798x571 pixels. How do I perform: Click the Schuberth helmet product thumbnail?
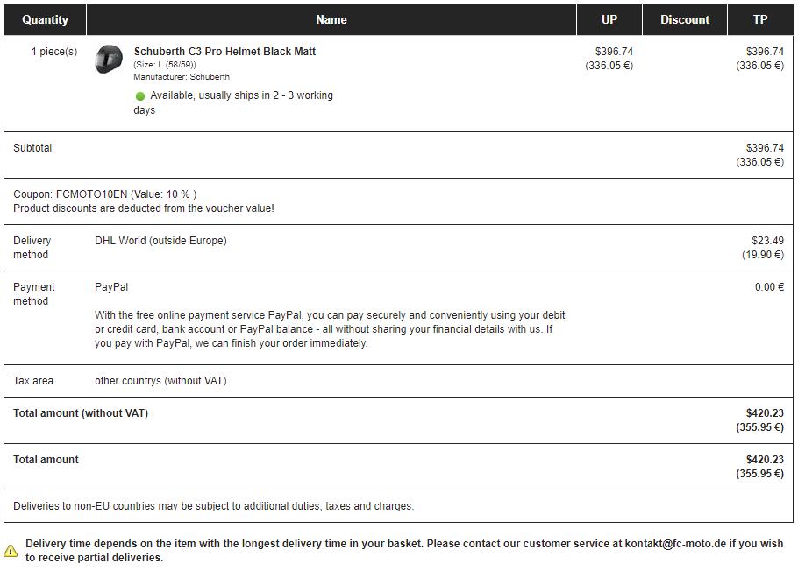coord(109,60)
